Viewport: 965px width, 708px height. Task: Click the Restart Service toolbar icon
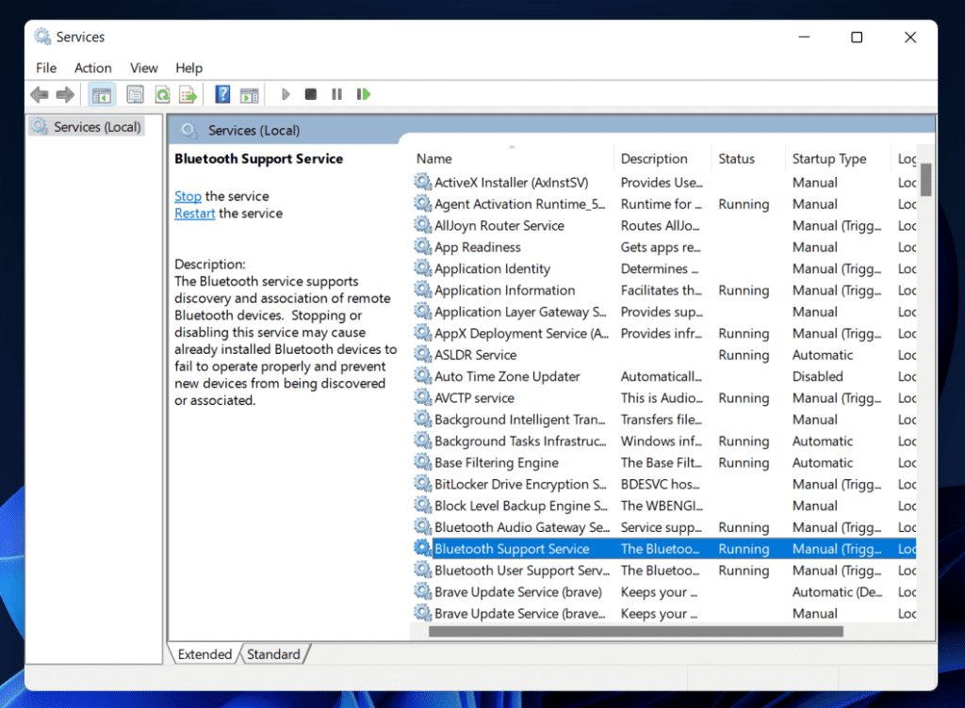click(x=363, y=93)
